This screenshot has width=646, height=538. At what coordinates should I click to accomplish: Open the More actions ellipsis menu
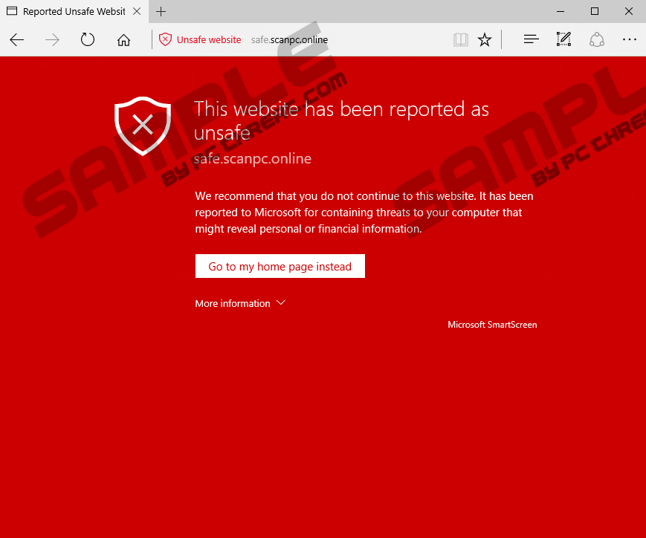click(x=629, y=39)
